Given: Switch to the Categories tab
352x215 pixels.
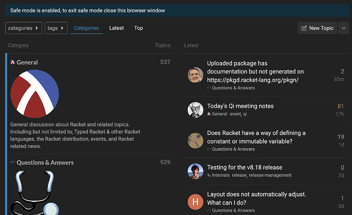Looking at the screenshot, I should click(86, 28).
